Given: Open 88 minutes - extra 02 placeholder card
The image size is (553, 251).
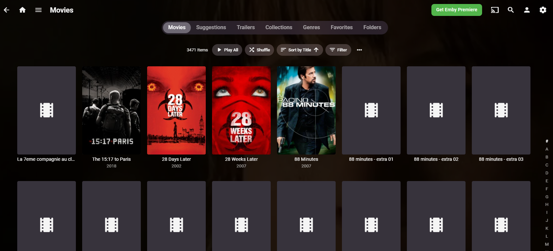Looking at the screenshot, I should tap(436, 110).
